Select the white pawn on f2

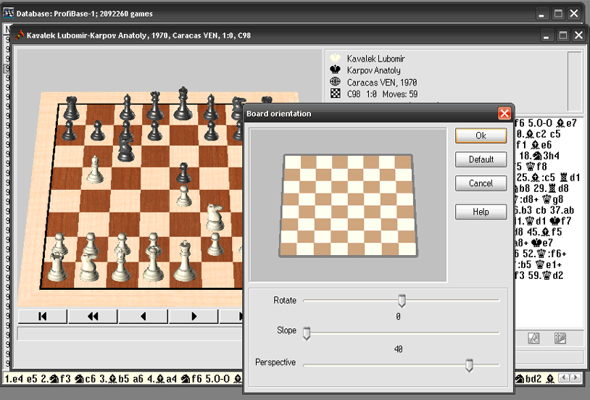click(x=215, y=244)
